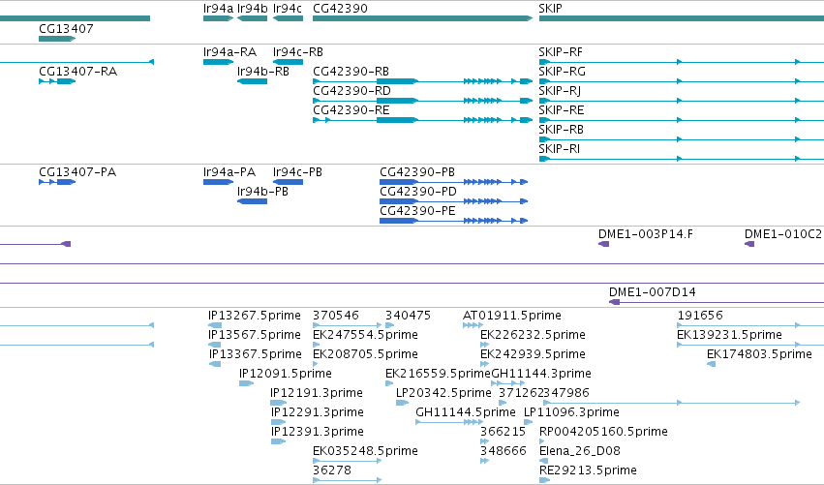Select feature 36278
The image size is (824, 485).
click(331, 471)
